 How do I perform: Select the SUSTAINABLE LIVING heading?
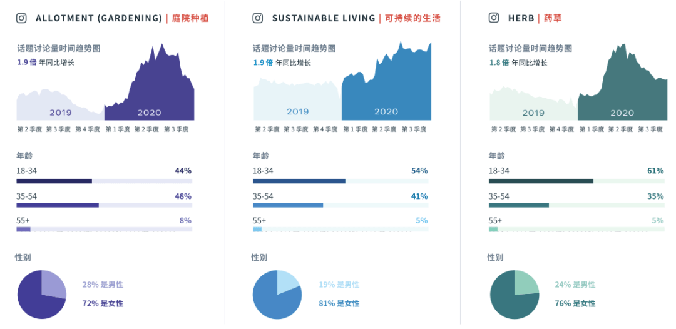(x=324, y=18)
